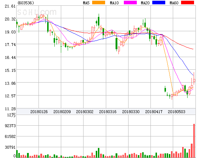Select the MA10 legend label

(x=114, y=3)
